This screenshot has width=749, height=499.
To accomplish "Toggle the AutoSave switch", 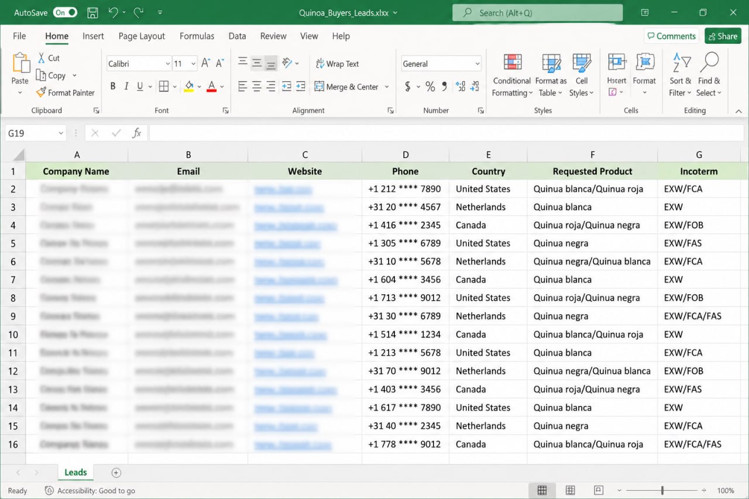I will pos(65,12).
